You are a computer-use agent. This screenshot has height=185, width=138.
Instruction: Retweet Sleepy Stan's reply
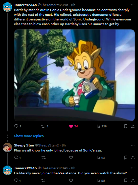[43, 158]
